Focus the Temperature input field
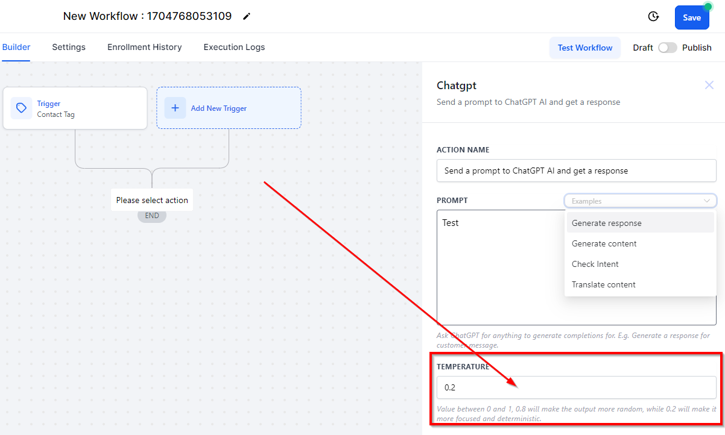The width and height of the screenshot is (725, 435). (x=577, y=387)
